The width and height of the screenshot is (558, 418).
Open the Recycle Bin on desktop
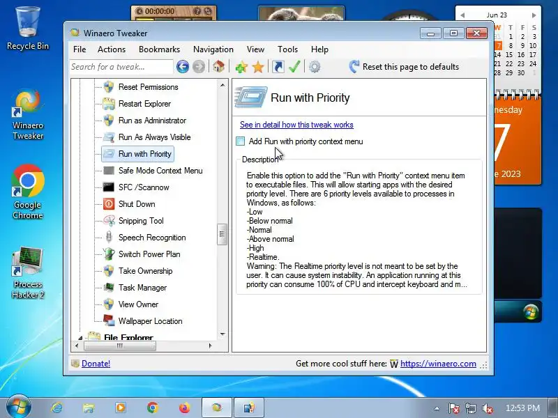[x=28, y=29]
